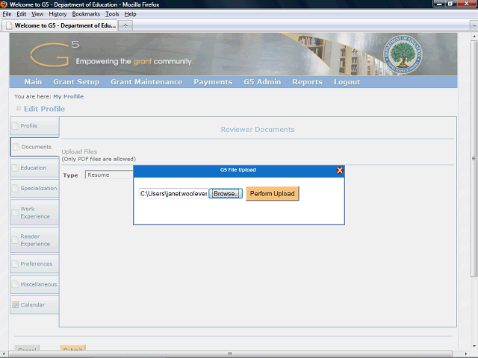Click the G5 logo in the banner
Viewport: 478px width, 358px height.
tap(55, 54)
